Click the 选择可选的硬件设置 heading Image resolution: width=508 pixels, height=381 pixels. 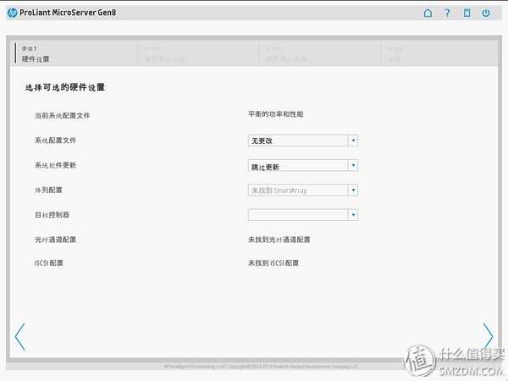(65, 87)
